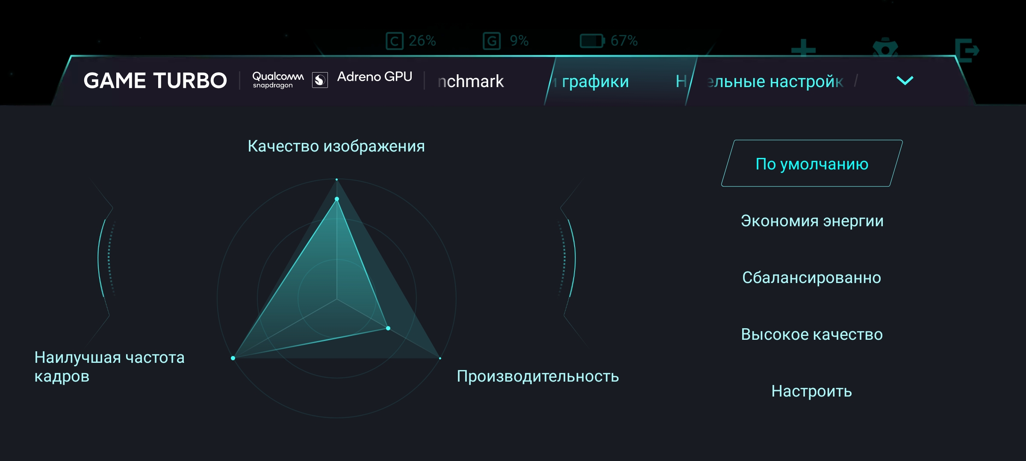Select the Экономия энергии mode

pyautogui.click(x=811, y=221)
